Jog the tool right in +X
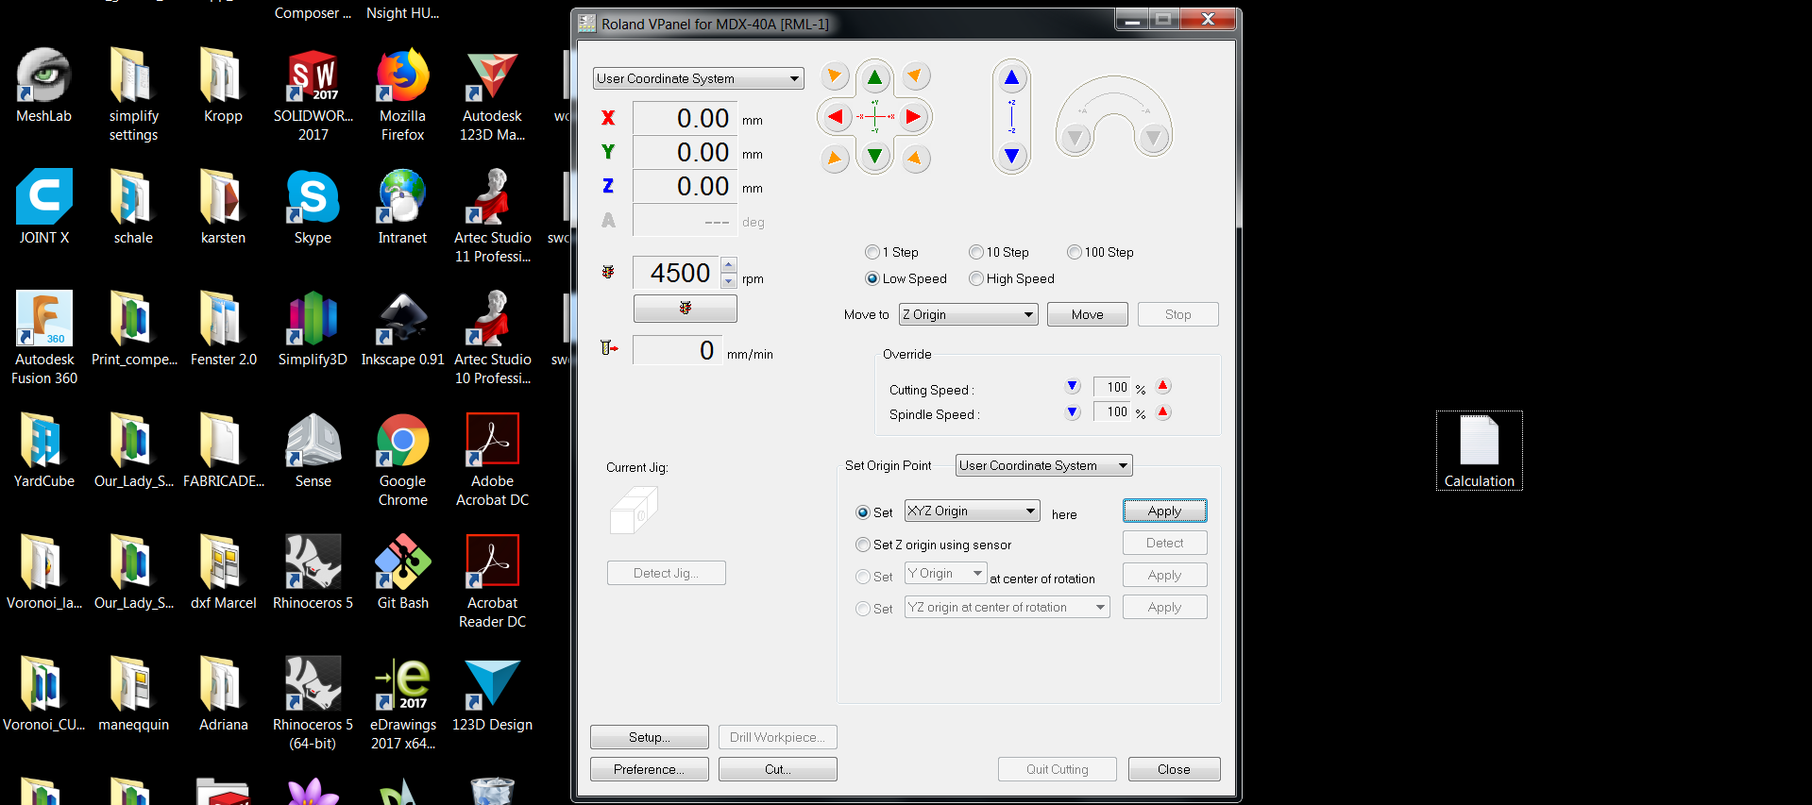1812x805 pixels. click(x=913, y=117)
